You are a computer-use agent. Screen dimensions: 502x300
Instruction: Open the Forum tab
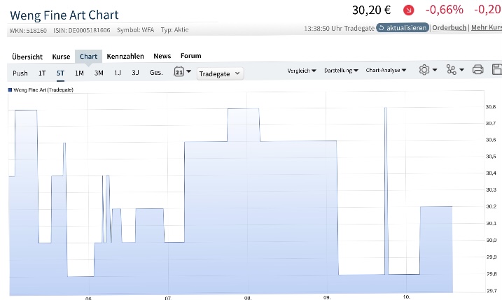[191, 56]
